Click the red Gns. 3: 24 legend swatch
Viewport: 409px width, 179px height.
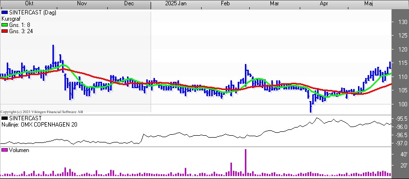point(5,31)
